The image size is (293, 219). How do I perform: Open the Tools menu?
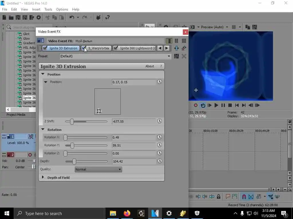click(48, 9)
